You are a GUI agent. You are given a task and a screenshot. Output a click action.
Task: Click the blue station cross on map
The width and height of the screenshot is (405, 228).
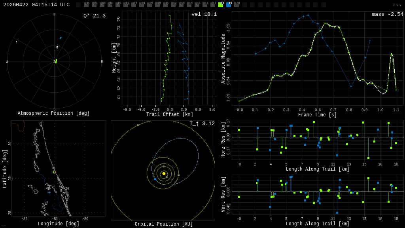(49, 193)
